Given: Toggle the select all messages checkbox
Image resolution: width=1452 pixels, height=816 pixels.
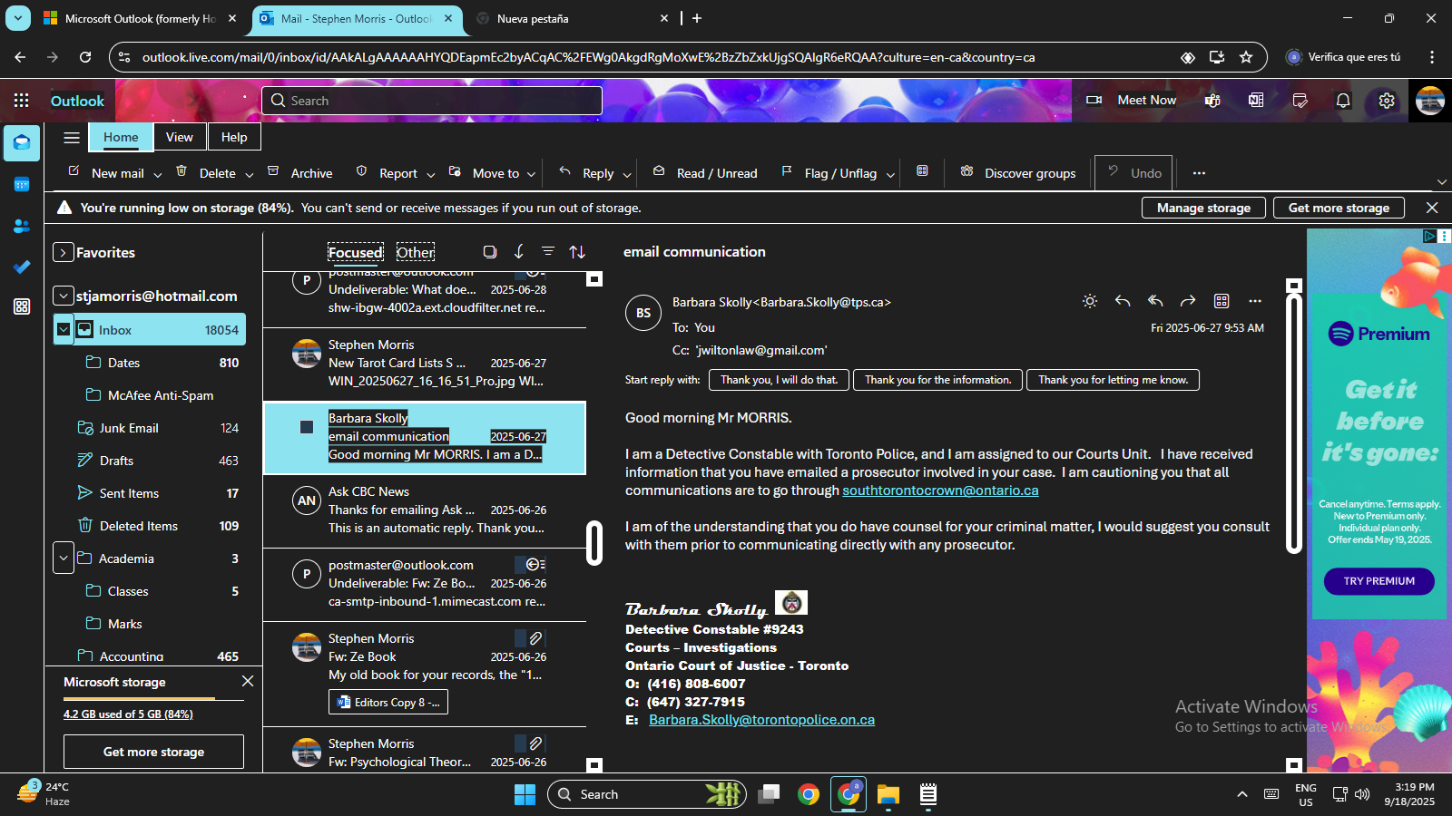Looking at the screenshot, I should (489, 252).
